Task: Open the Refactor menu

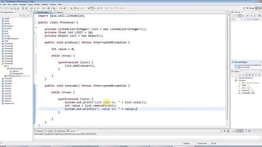Action: pyautogui.click(x=45, y=4)
